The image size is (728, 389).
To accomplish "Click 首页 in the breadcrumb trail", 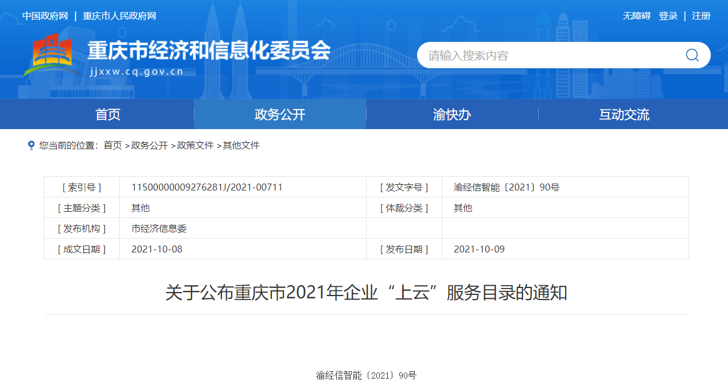I will click(x=112, y=146).
